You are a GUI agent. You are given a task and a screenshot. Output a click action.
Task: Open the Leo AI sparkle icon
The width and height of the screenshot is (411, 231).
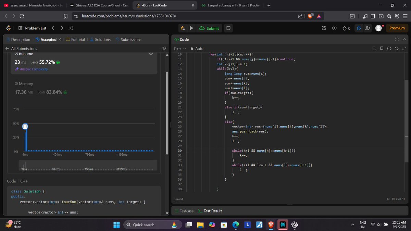point(389,16)
